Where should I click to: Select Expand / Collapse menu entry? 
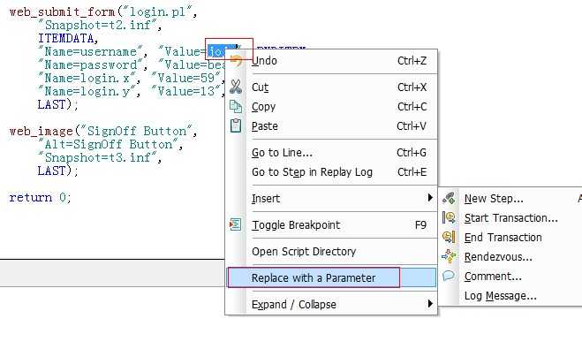(331, 305)
